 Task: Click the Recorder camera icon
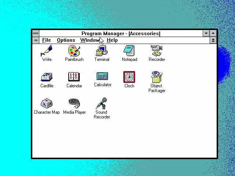[157, 51]
